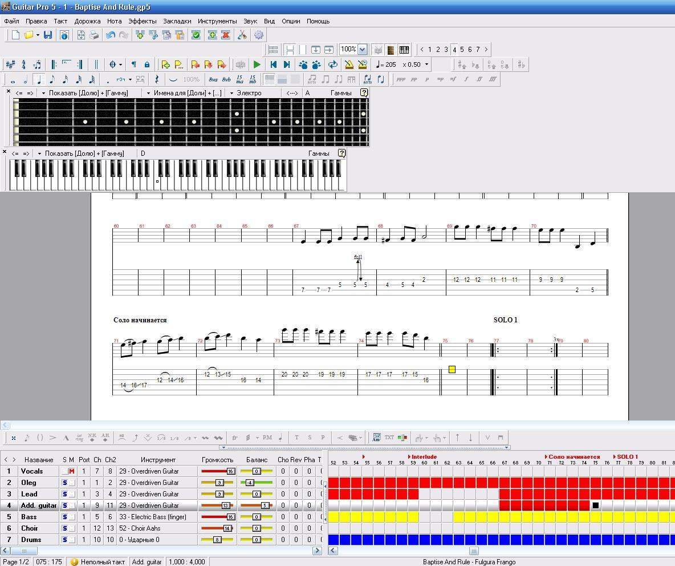Image resolution: width=675 pixels, height=566 pixels.
Task: Create a new file with the blank page icon
Action: pyautogui.click(x=15, y=35)
